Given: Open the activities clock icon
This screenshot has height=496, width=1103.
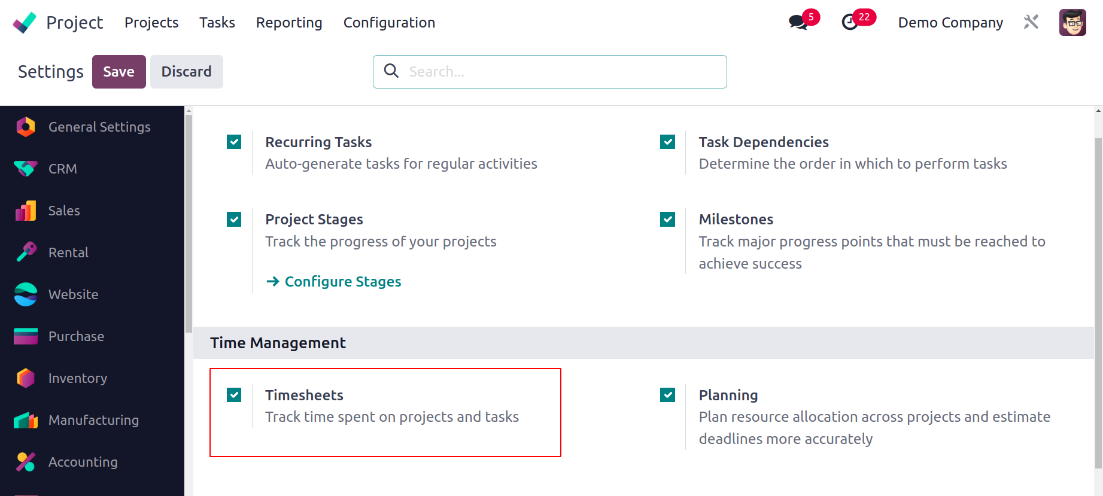Looking at the screenshot, I should [850, 23].
